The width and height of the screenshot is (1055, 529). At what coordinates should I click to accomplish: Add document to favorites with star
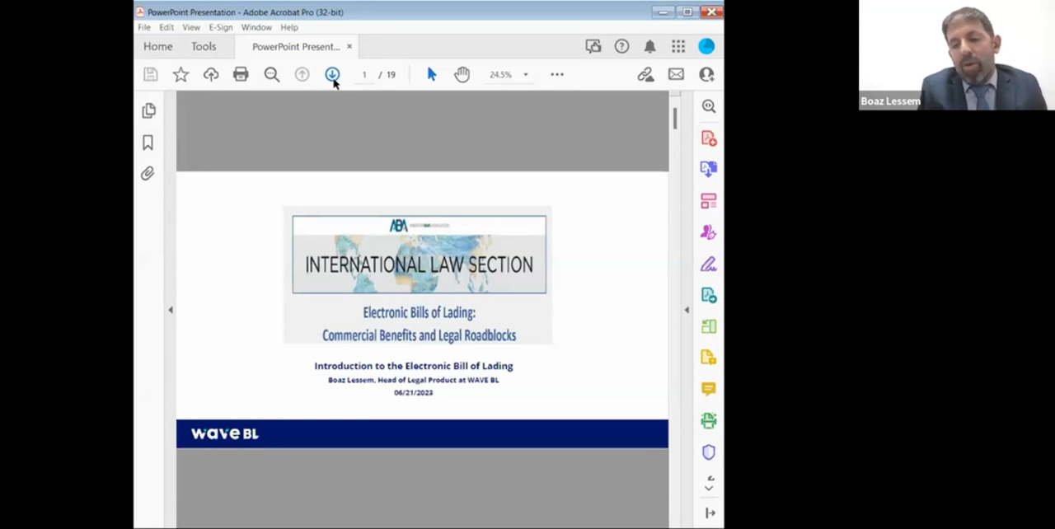(x=181, y=74)
